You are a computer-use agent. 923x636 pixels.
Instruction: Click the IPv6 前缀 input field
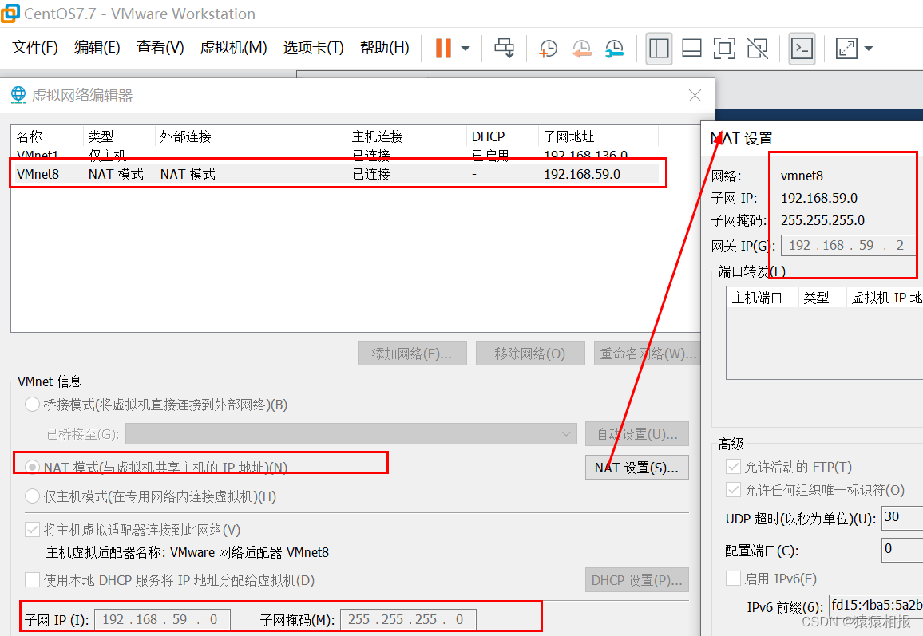[876, 606]
